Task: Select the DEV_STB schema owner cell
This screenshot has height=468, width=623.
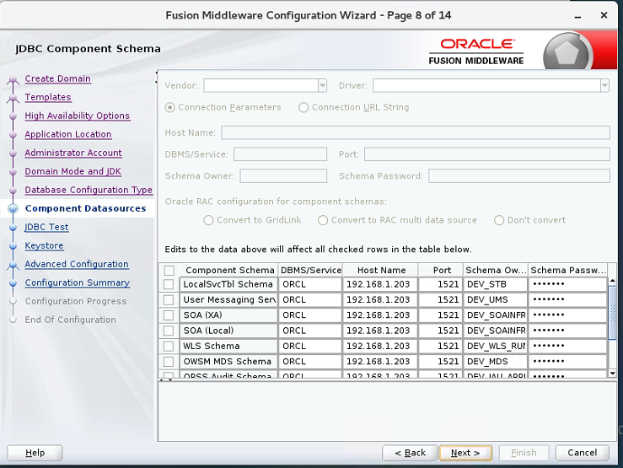Action: (x=496, y=284)
